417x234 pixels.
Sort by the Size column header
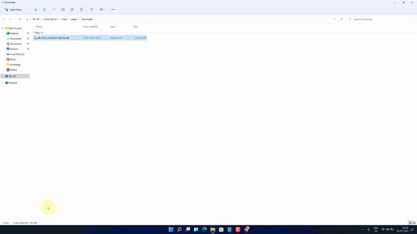click(136, 27)
